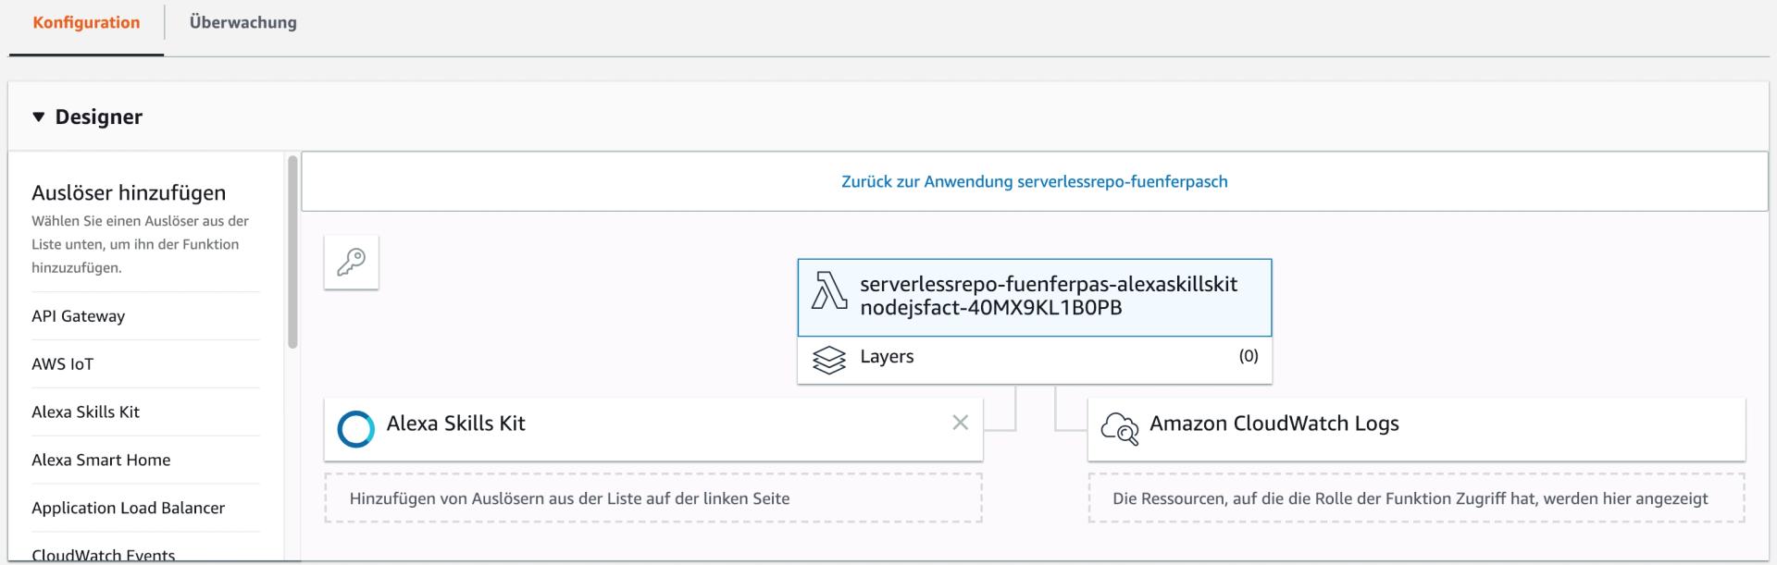The image size is (1777, 565).
Task: Add AWS IoT trigger
Action: coord(63,364)
